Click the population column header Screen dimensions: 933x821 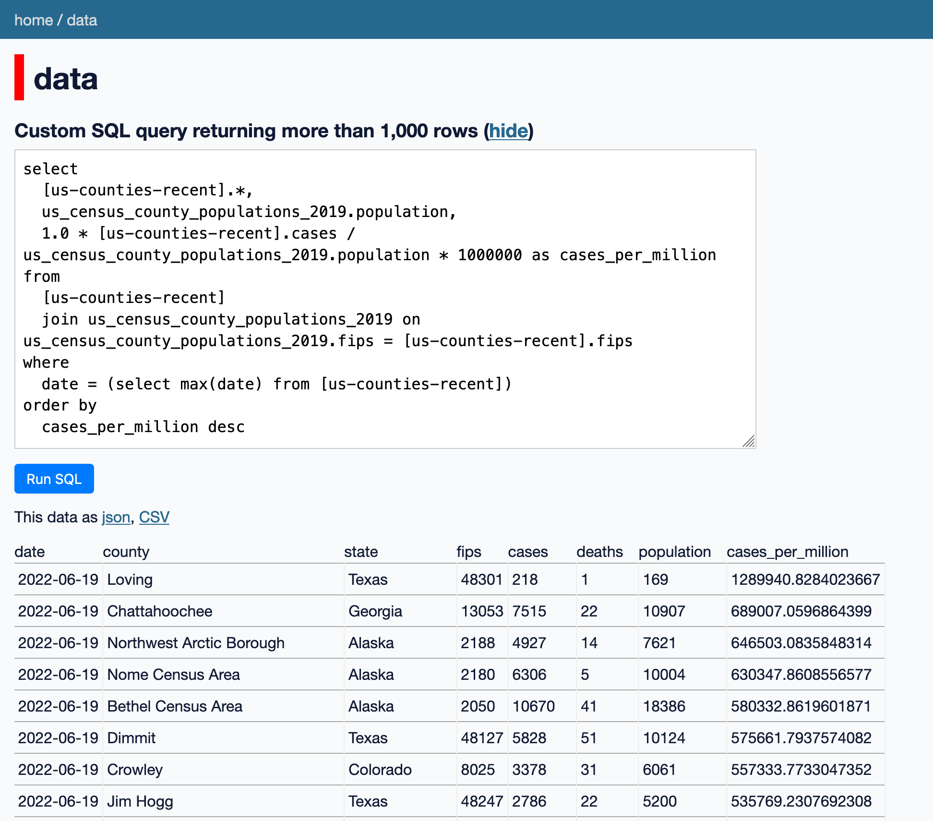(x=675, y=552)
